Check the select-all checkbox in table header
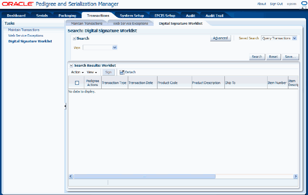Viewport: 308px width, 195px height. click(x=77, y=83)
